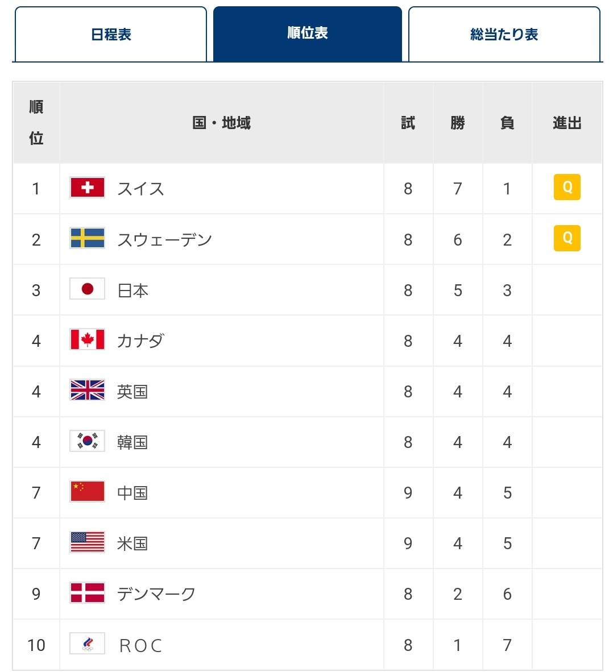This screenshot has width=613, height=672.
Task: Click the United Kingdom flag icon
Action: point(88,390)
